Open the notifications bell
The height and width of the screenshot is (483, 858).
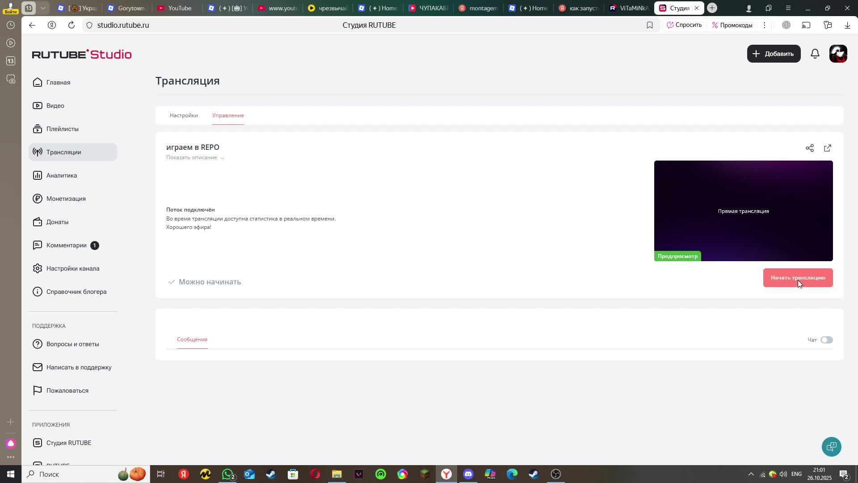tap(815, 54)
